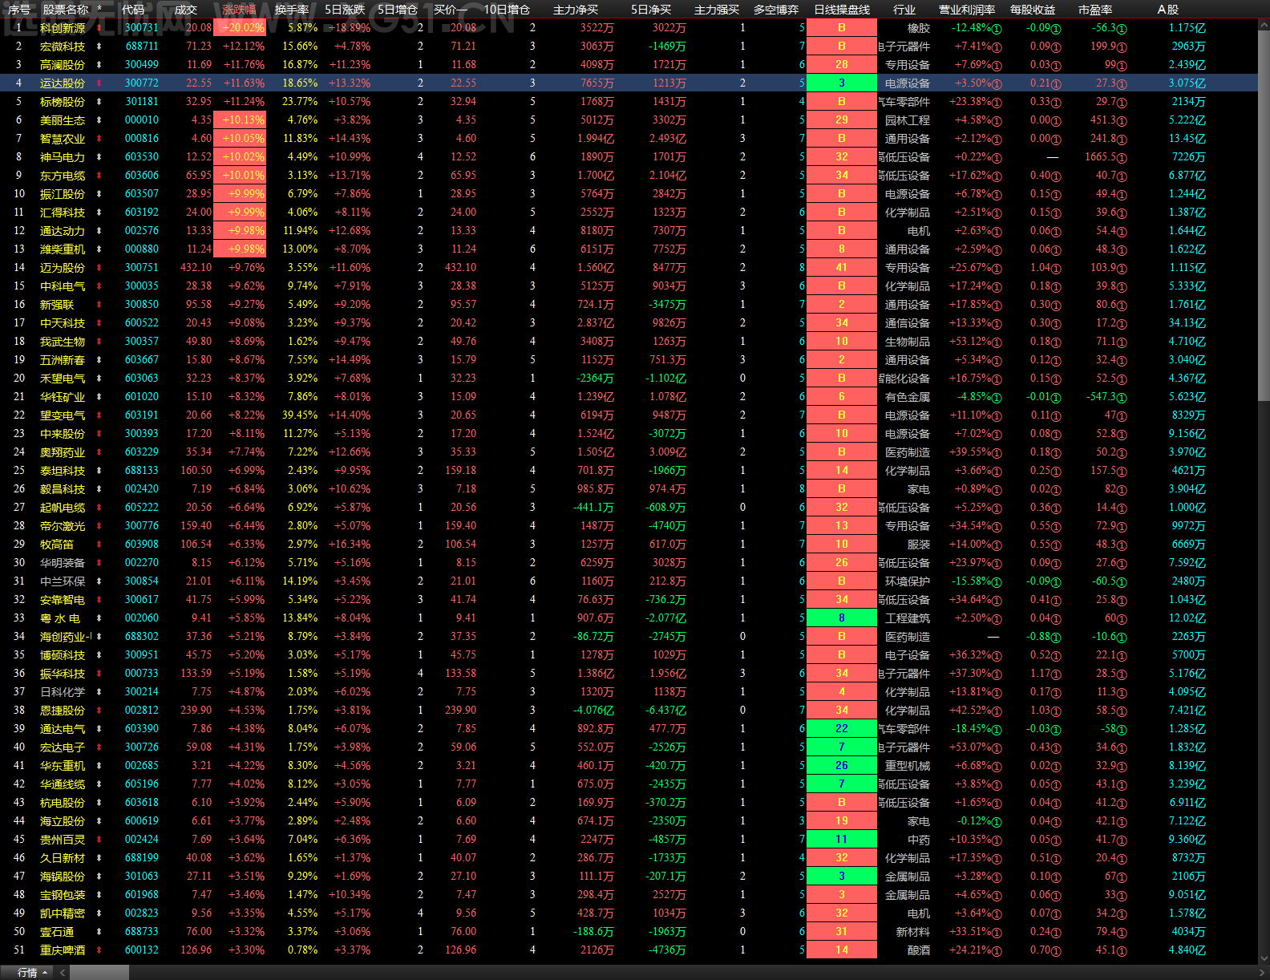Sort by A股 column header

point(1168,10)
